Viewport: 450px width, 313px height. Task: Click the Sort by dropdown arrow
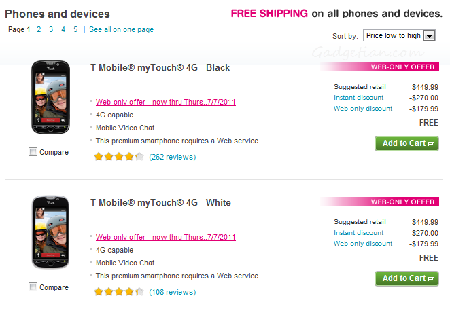click(429, 35)
